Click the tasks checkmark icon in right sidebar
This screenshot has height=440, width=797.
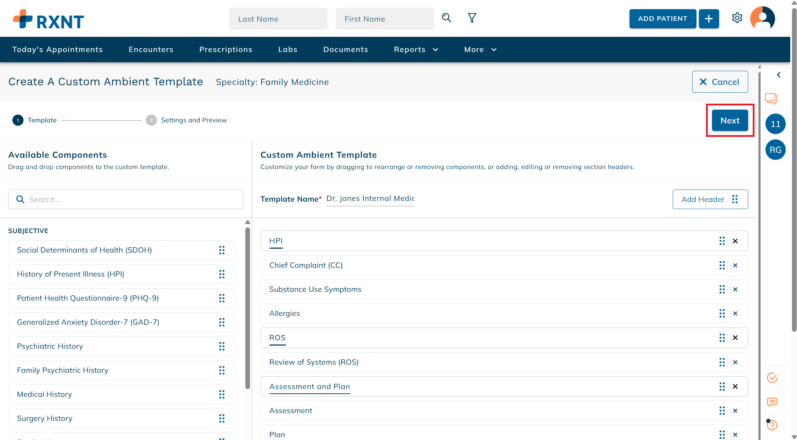point(772,378)
